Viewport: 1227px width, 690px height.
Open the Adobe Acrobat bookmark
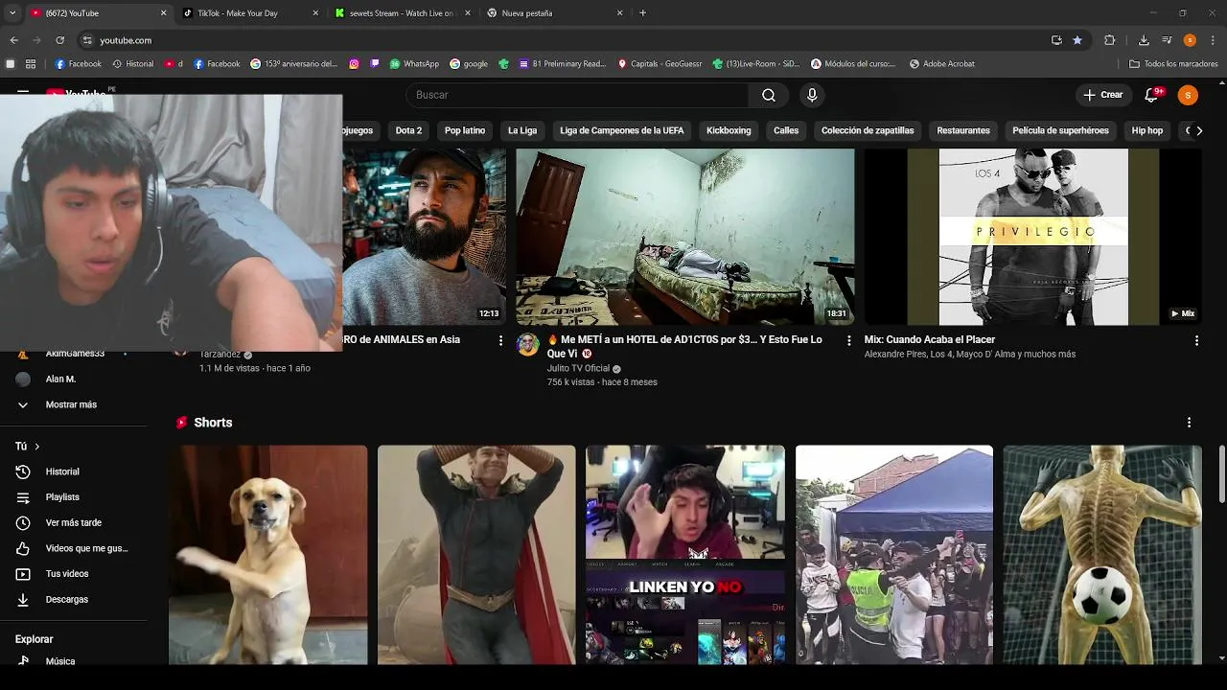[x=942, y=64]
